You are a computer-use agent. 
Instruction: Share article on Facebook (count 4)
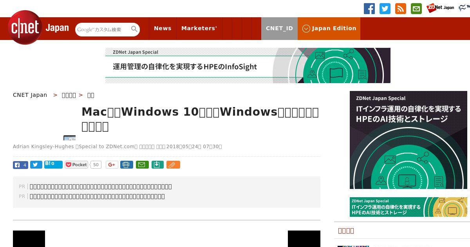click(20, 165)
